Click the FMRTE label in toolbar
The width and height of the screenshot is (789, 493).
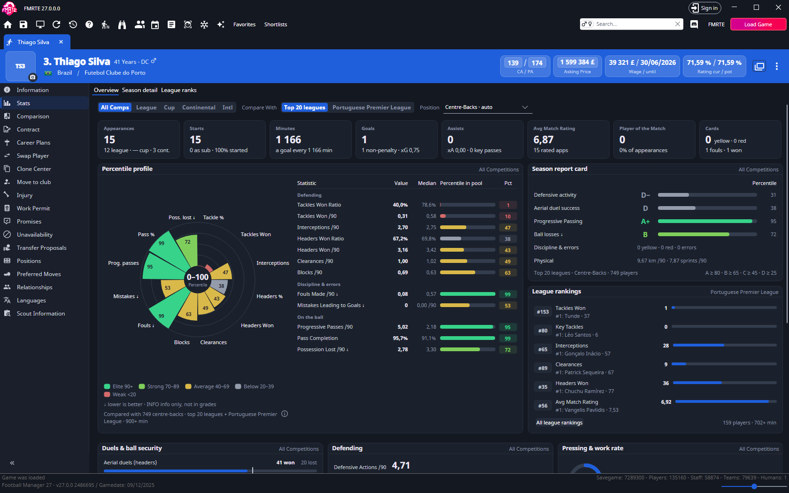click(716, 24)
